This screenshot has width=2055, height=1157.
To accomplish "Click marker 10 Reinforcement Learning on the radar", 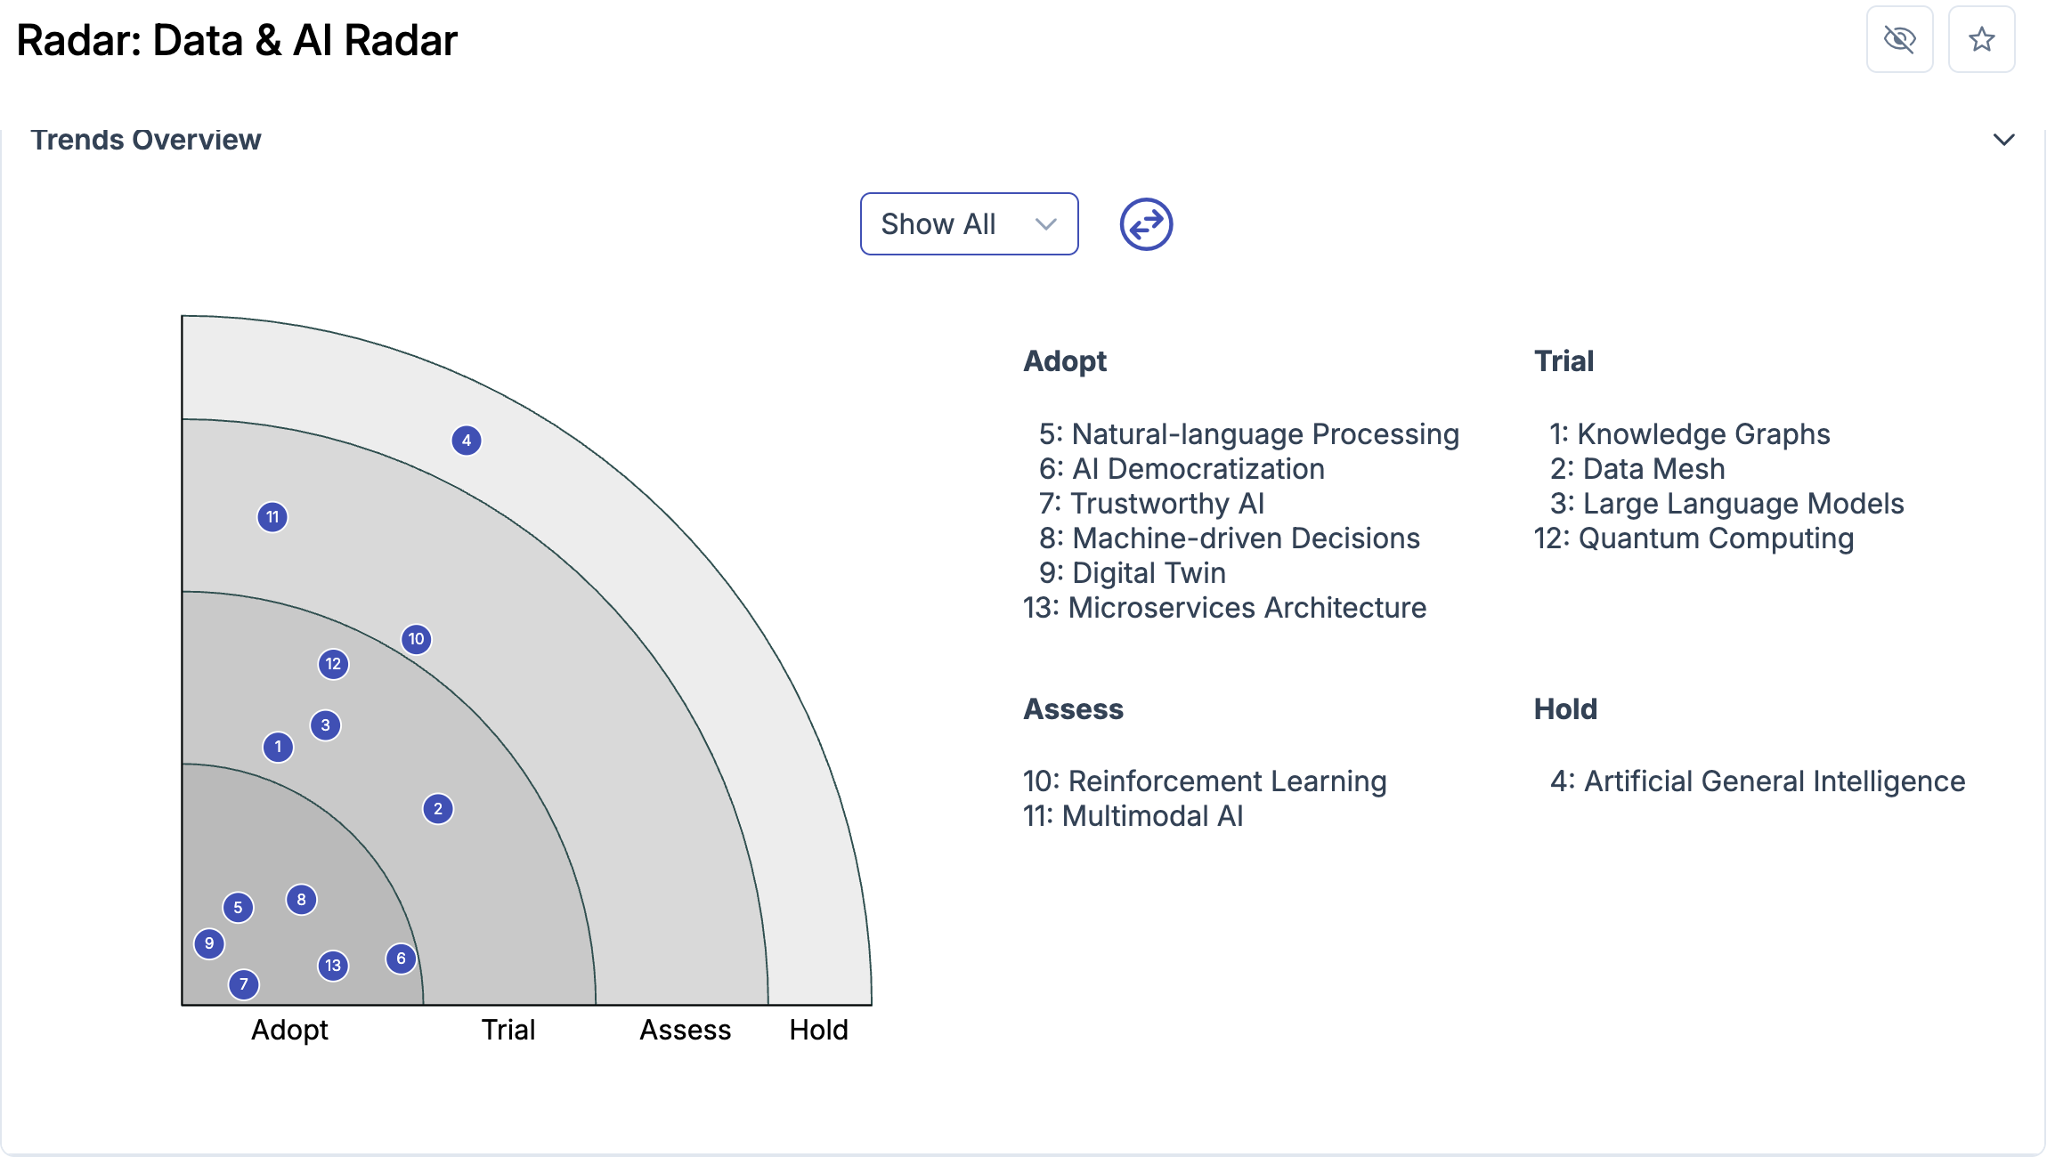I will click(x=416, y=639).
